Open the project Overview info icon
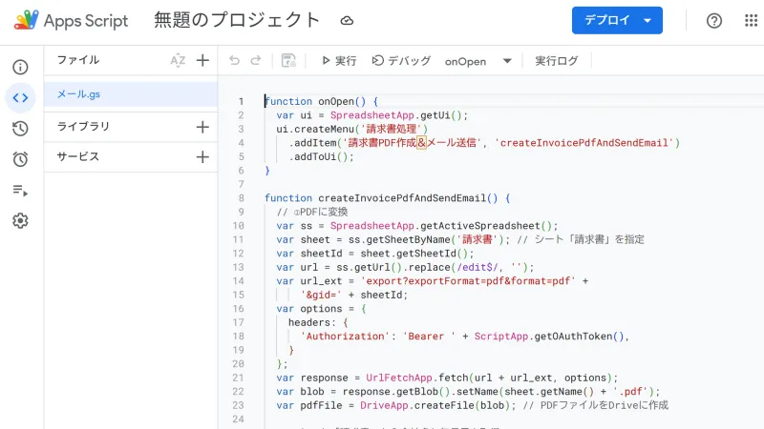Screen dimensions: 764x429 pyautogui.click(x=20, y=67)
